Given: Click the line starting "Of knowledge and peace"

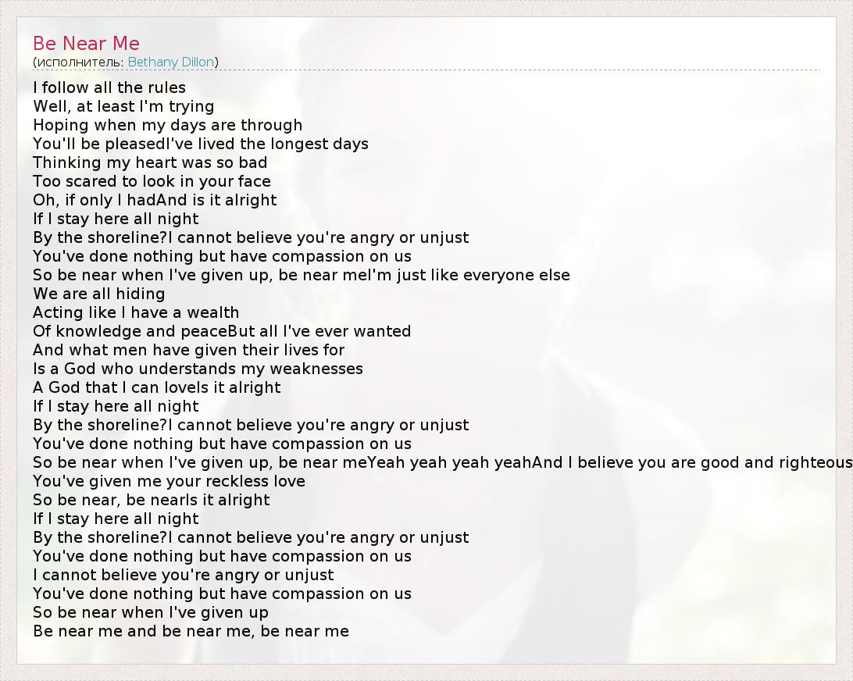Looking at the screenshot, I should click(x=222, y=331).
